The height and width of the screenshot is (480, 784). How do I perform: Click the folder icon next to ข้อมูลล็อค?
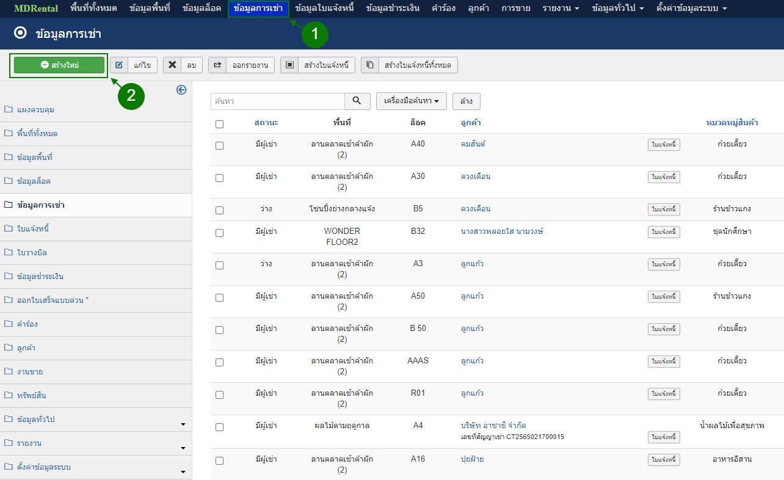9,181
